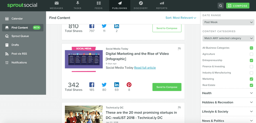Click the Find Content binoculars icon
Viewport: 256px width, 123px height.
point(7,28)
